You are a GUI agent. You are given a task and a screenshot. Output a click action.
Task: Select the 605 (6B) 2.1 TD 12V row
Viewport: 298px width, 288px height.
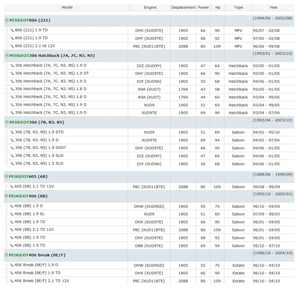pos(149,187)
